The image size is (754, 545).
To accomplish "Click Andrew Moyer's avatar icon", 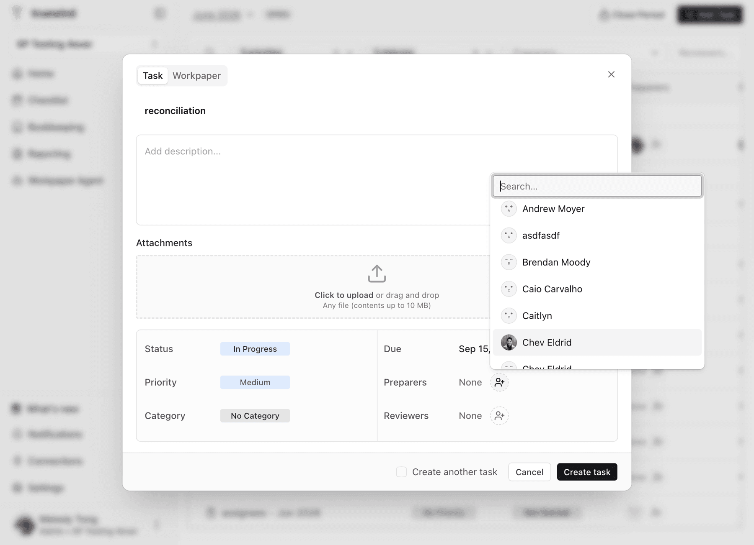I will [509, 209].
